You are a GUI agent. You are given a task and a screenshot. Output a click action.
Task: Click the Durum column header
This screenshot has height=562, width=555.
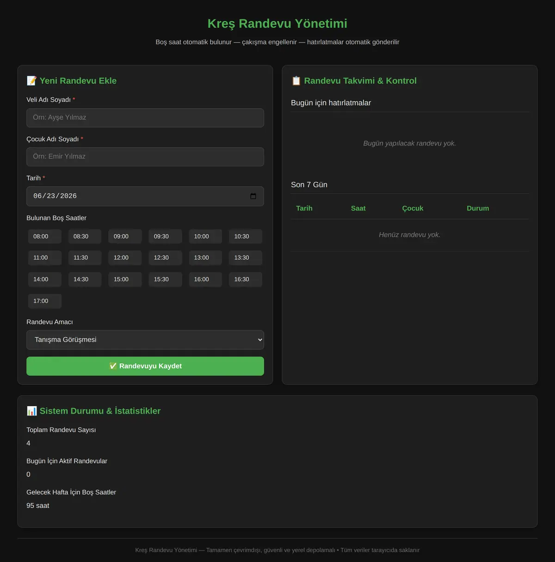[478, 208]
